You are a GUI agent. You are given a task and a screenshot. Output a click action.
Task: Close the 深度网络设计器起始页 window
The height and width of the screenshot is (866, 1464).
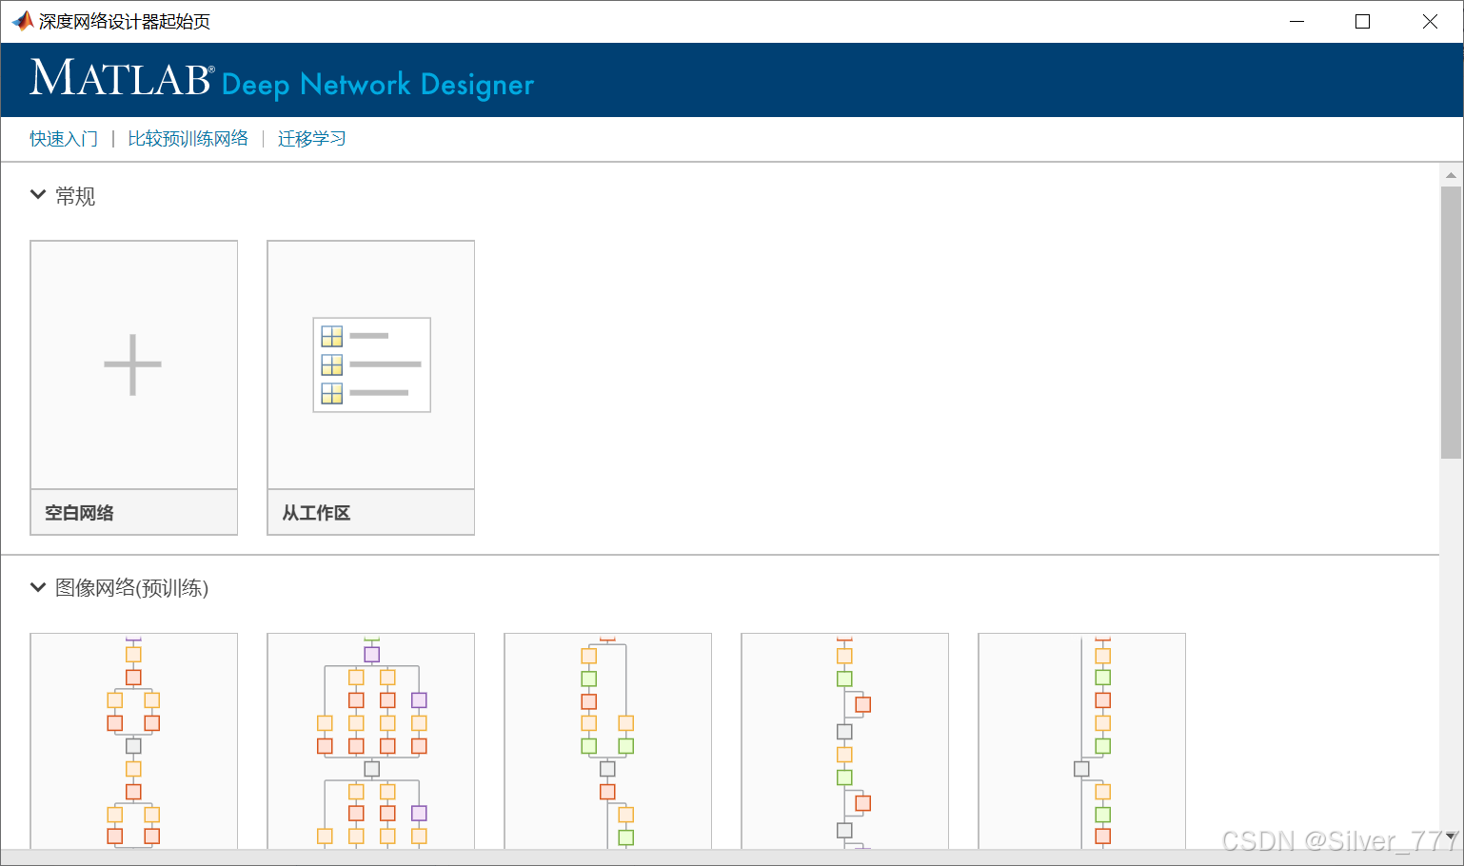[x=1430, y=21]
